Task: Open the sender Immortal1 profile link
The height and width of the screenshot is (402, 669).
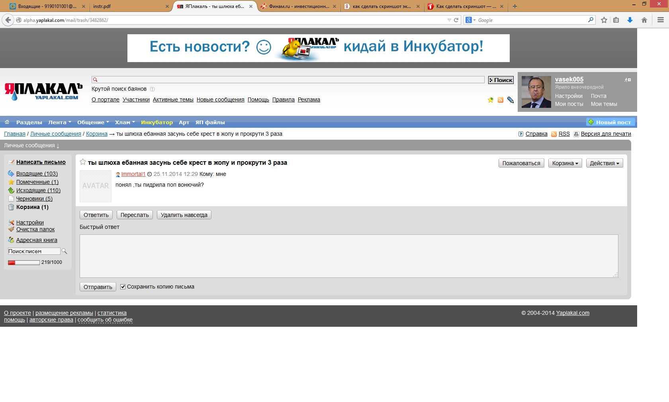Action: click(133, 174)
